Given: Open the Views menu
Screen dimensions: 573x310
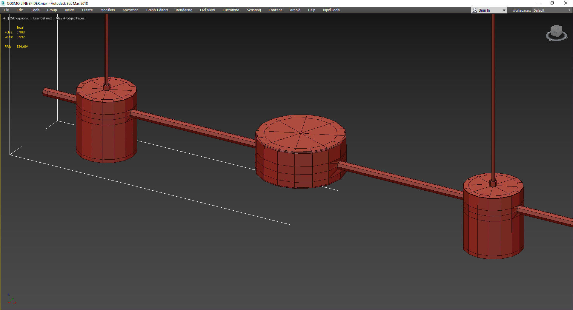Looking at the screenshot, I should [70, 10].
